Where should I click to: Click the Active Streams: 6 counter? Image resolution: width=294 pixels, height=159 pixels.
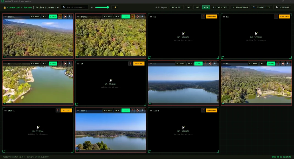click(x=47, y=7)
